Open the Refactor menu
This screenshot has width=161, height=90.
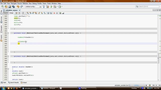tap(25, 3)
